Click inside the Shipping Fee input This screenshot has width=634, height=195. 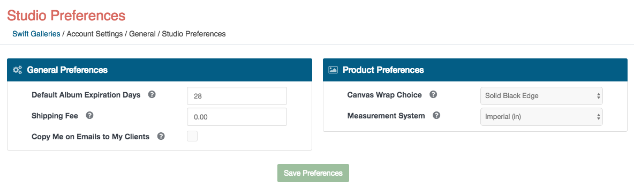click(237, 116)
